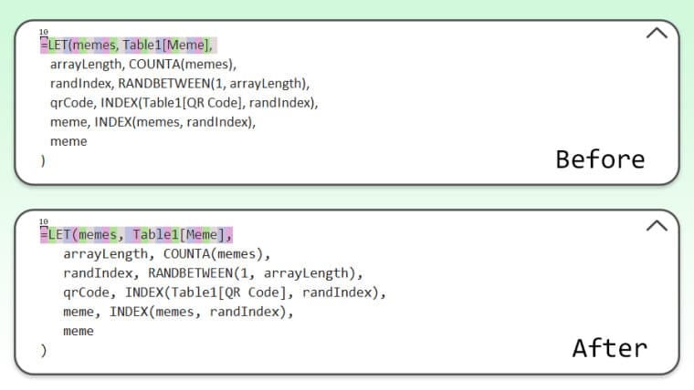The image size is (694, 390).
Task: Click the qrCode INDEX line in After panel
Action: point(225,292)
